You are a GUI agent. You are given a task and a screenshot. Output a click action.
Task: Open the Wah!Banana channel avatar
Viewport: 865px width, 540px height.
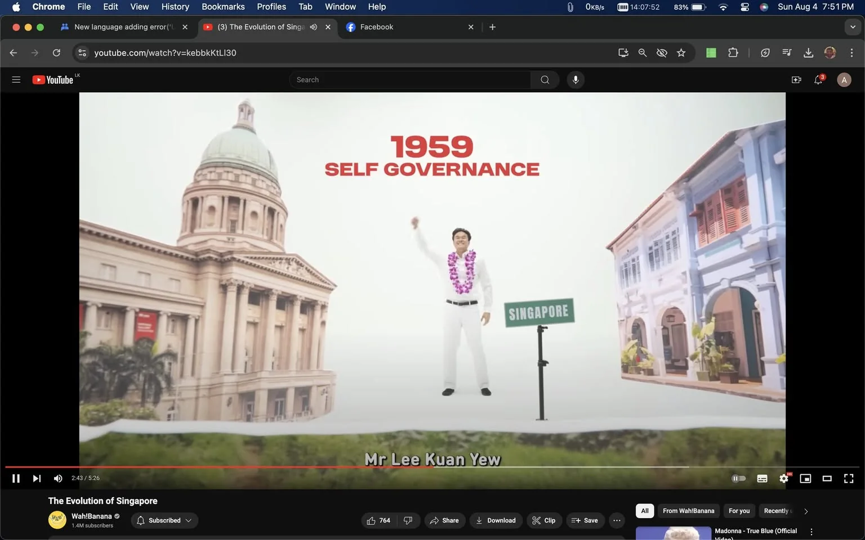(57, 520)
